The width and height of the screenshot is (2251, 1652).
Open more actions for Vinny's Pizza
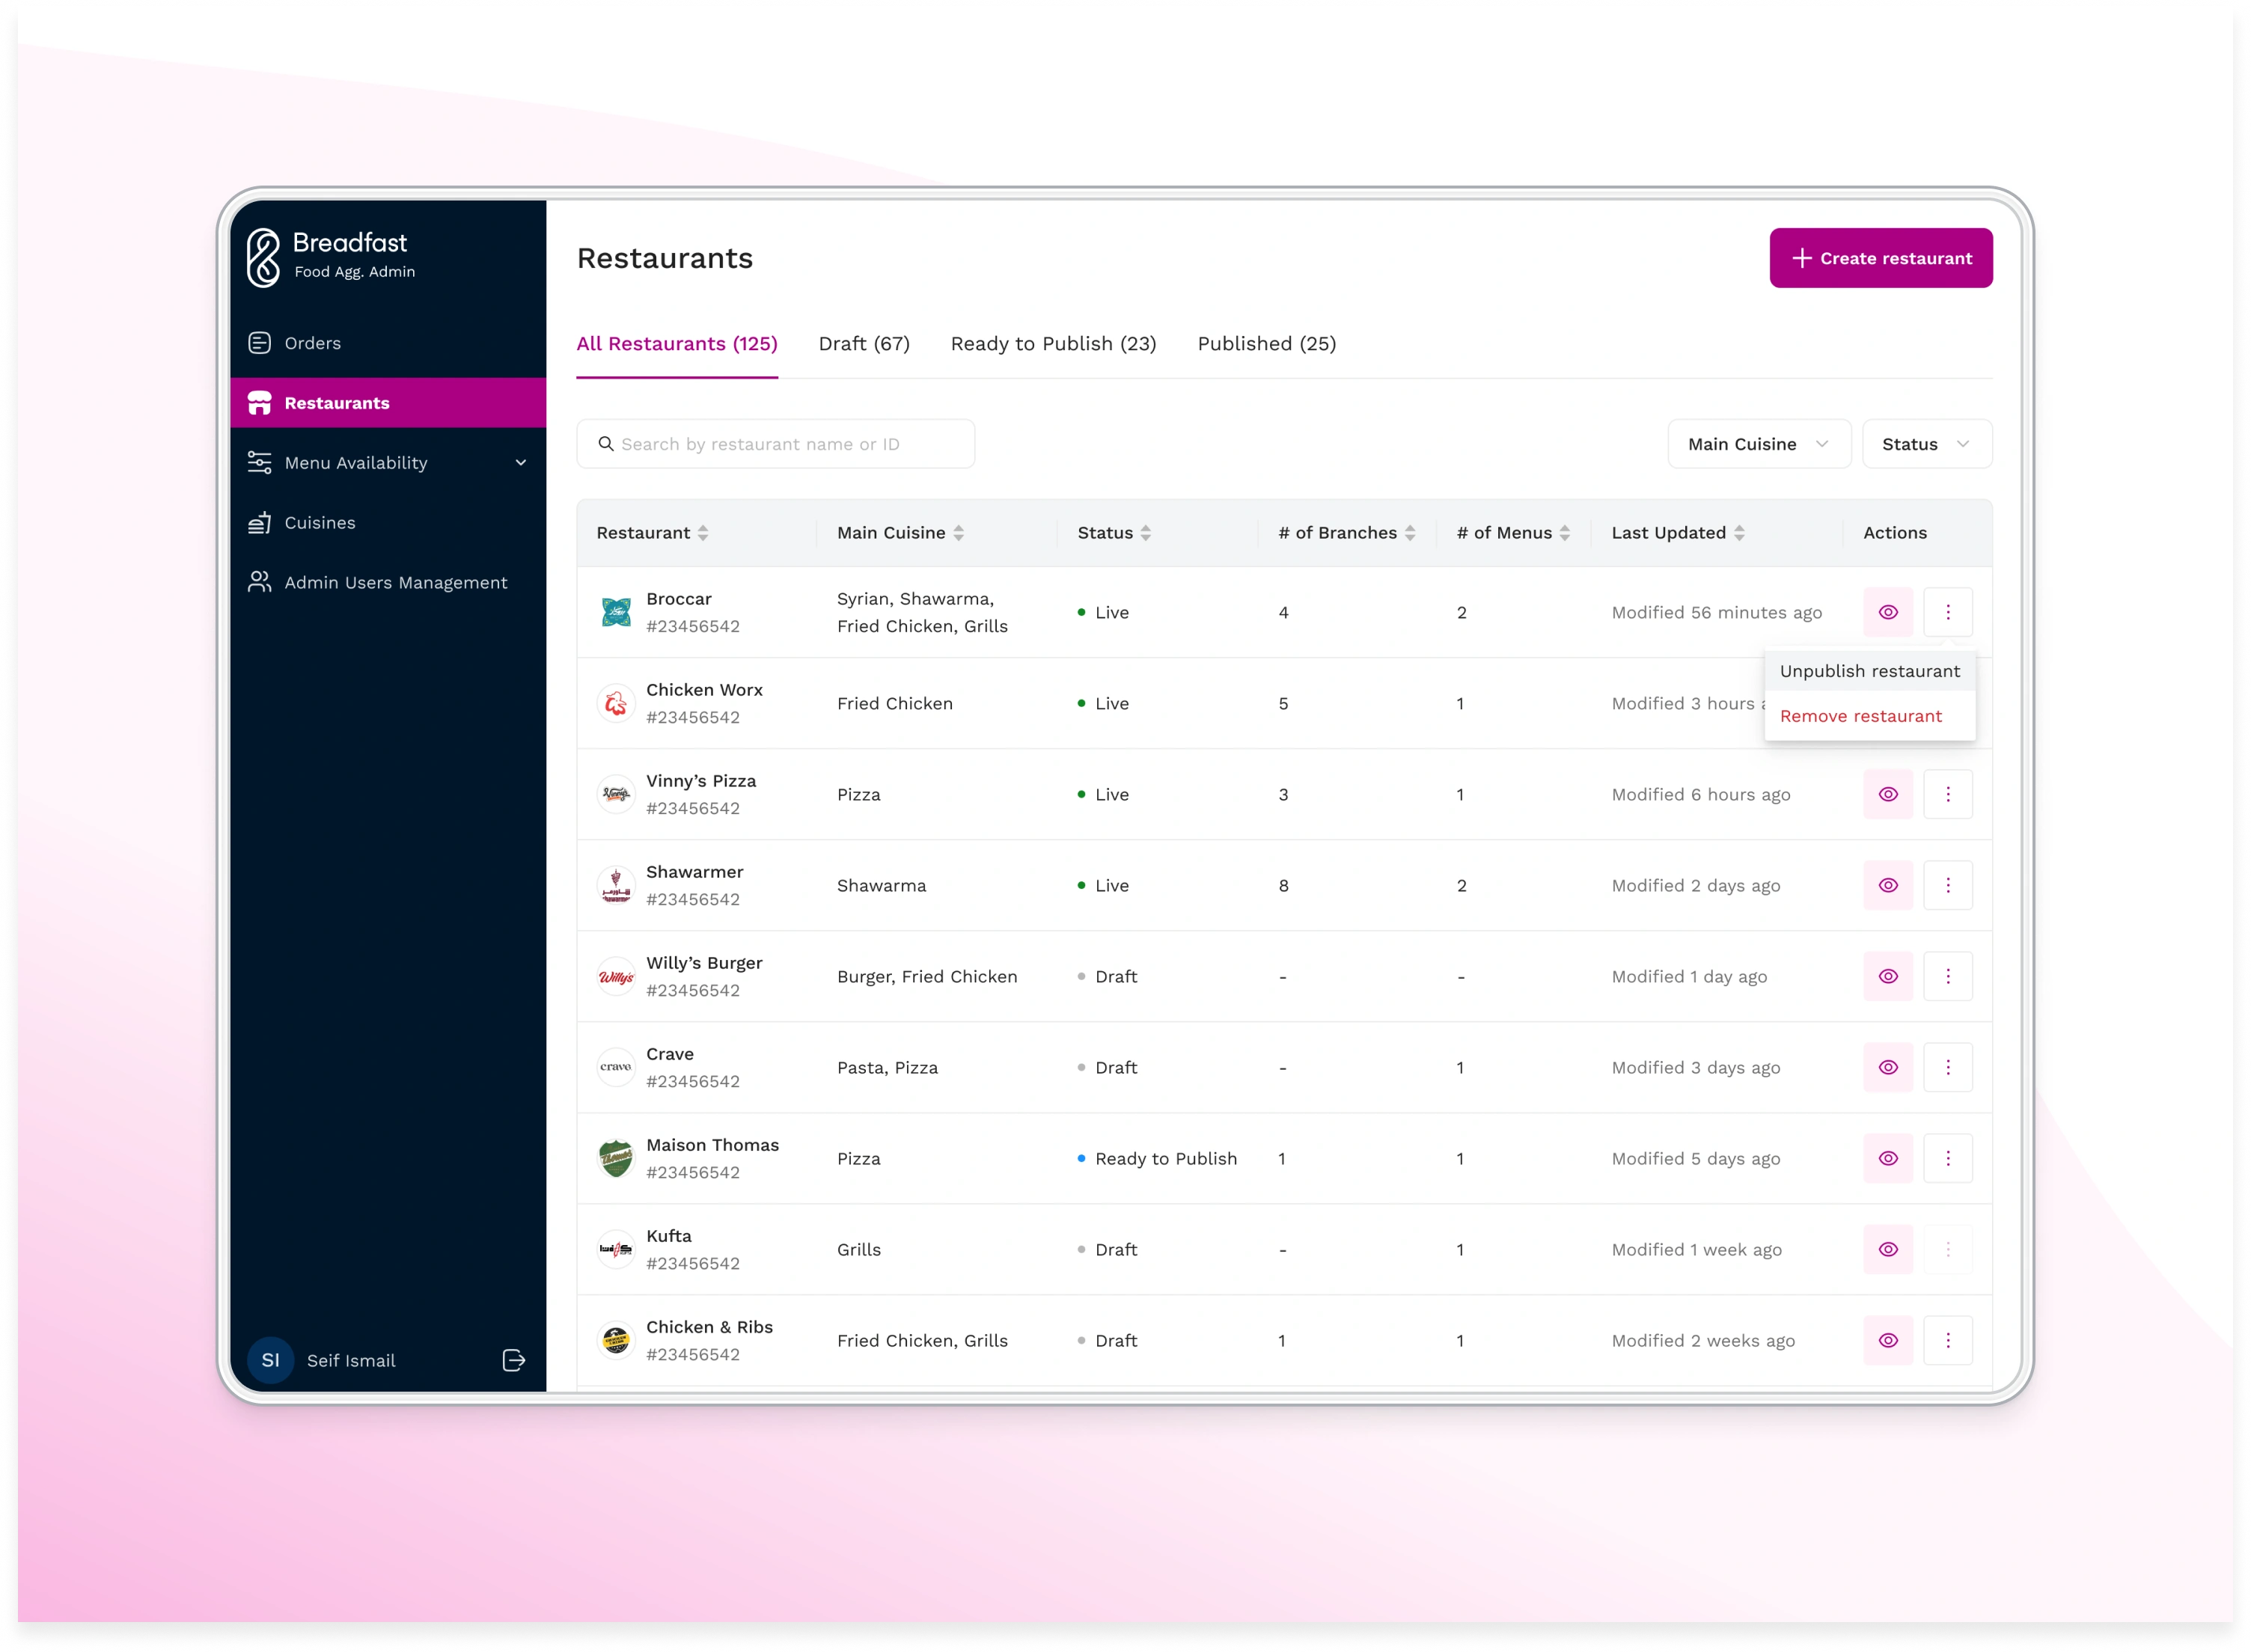(1948, 794)
